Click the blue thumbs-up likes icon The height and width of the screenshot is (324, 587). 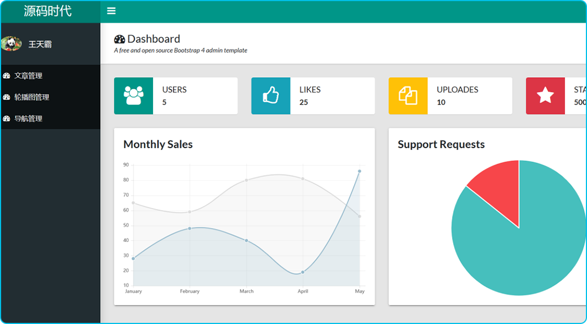[270, 96]
